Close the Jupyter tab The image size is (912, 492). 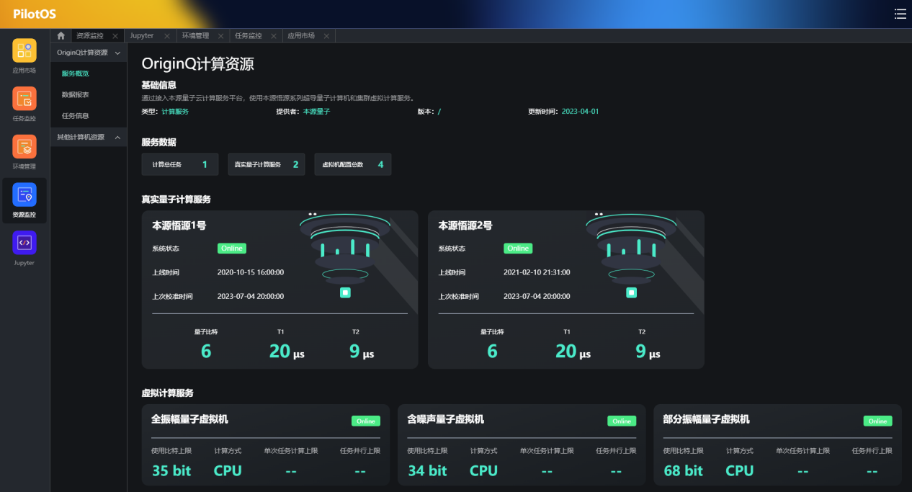(x=167, y=36)
